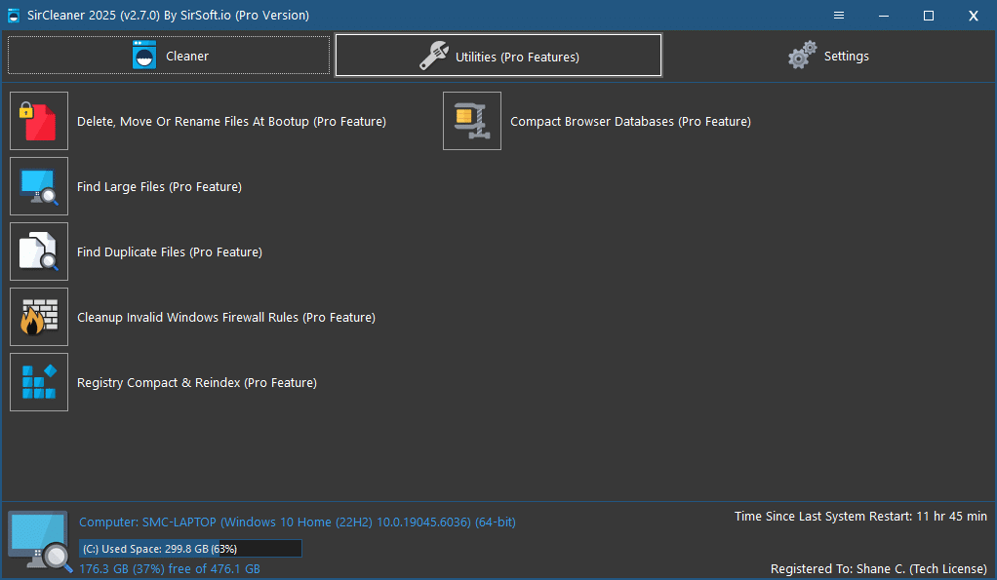The width and height of the screenshot is (997, 580).
Task: Maximize the SirCleaner window
Action: [929, 16]
